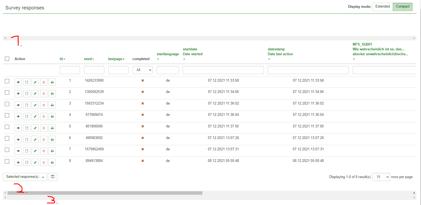Screen dimensions: 421x205
Task: Switch display mode to Extended
Action: (382, 7)
